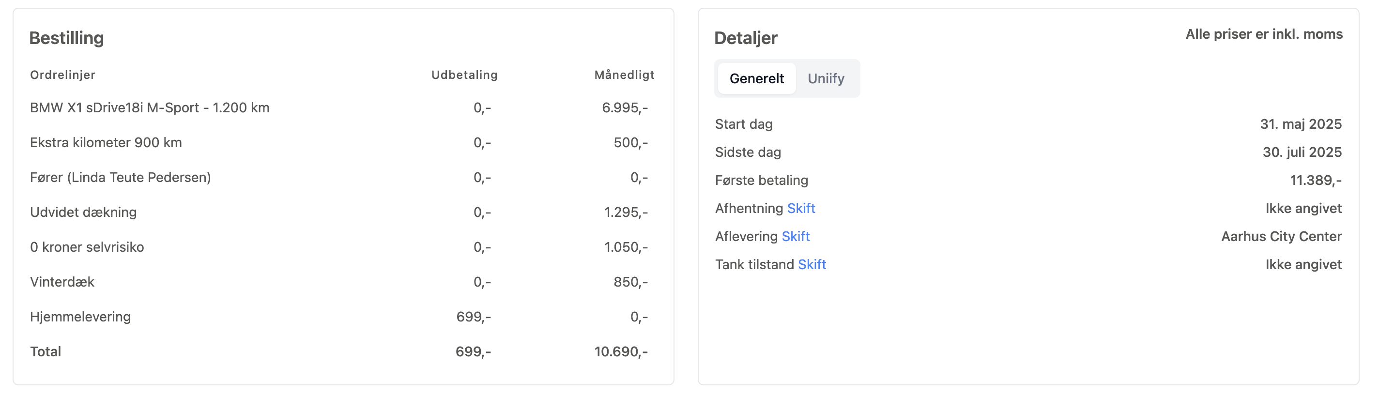1379x396 pixels.
Task: Click the Første betaling amount 11.389,-
Action: click(1315, 181)
